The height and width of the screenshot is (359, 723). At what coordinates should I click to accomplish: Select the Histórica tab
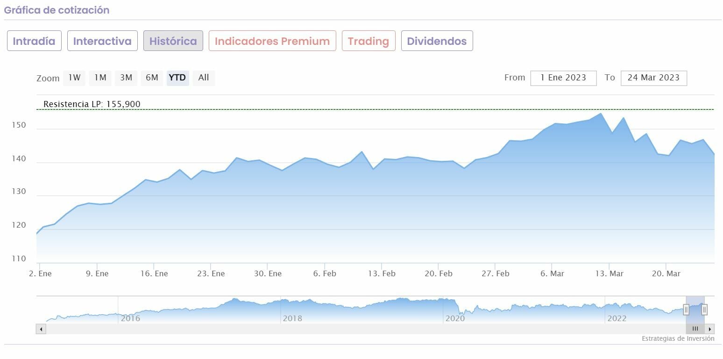[173, 41]
